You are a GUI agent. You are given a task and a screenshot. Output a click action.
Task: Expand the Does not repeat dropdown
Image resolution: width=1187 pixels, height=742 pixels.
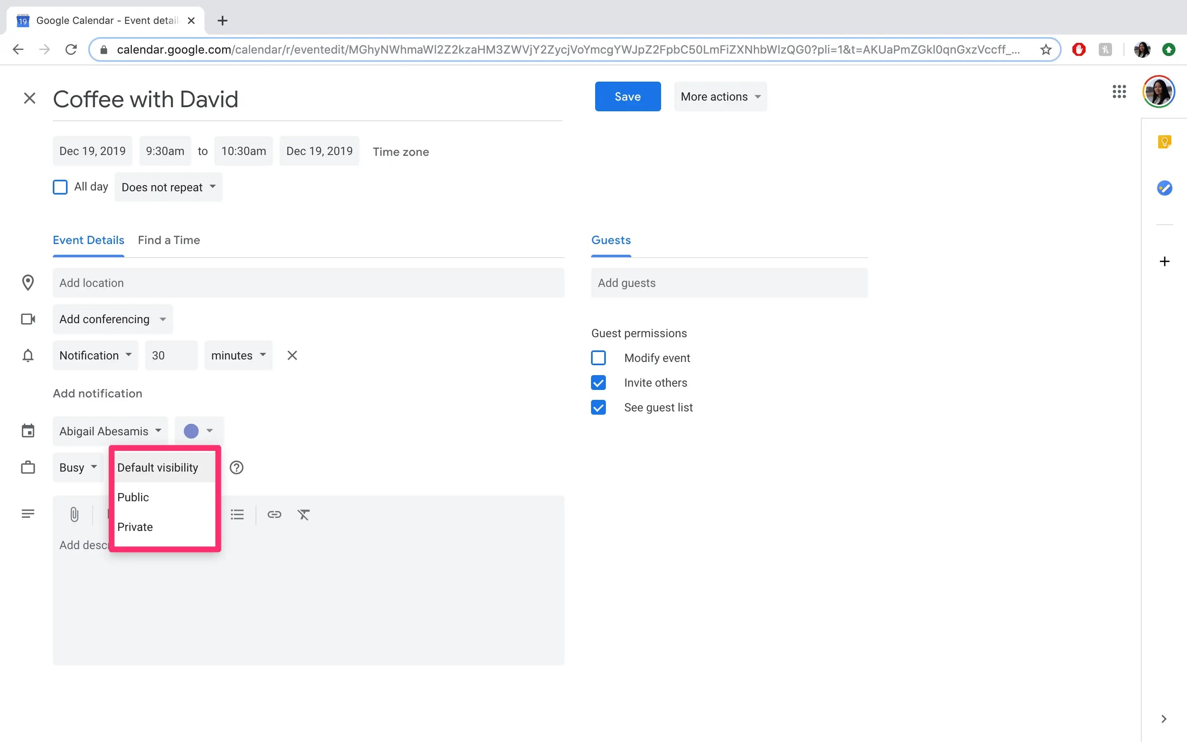coord(168,187)
